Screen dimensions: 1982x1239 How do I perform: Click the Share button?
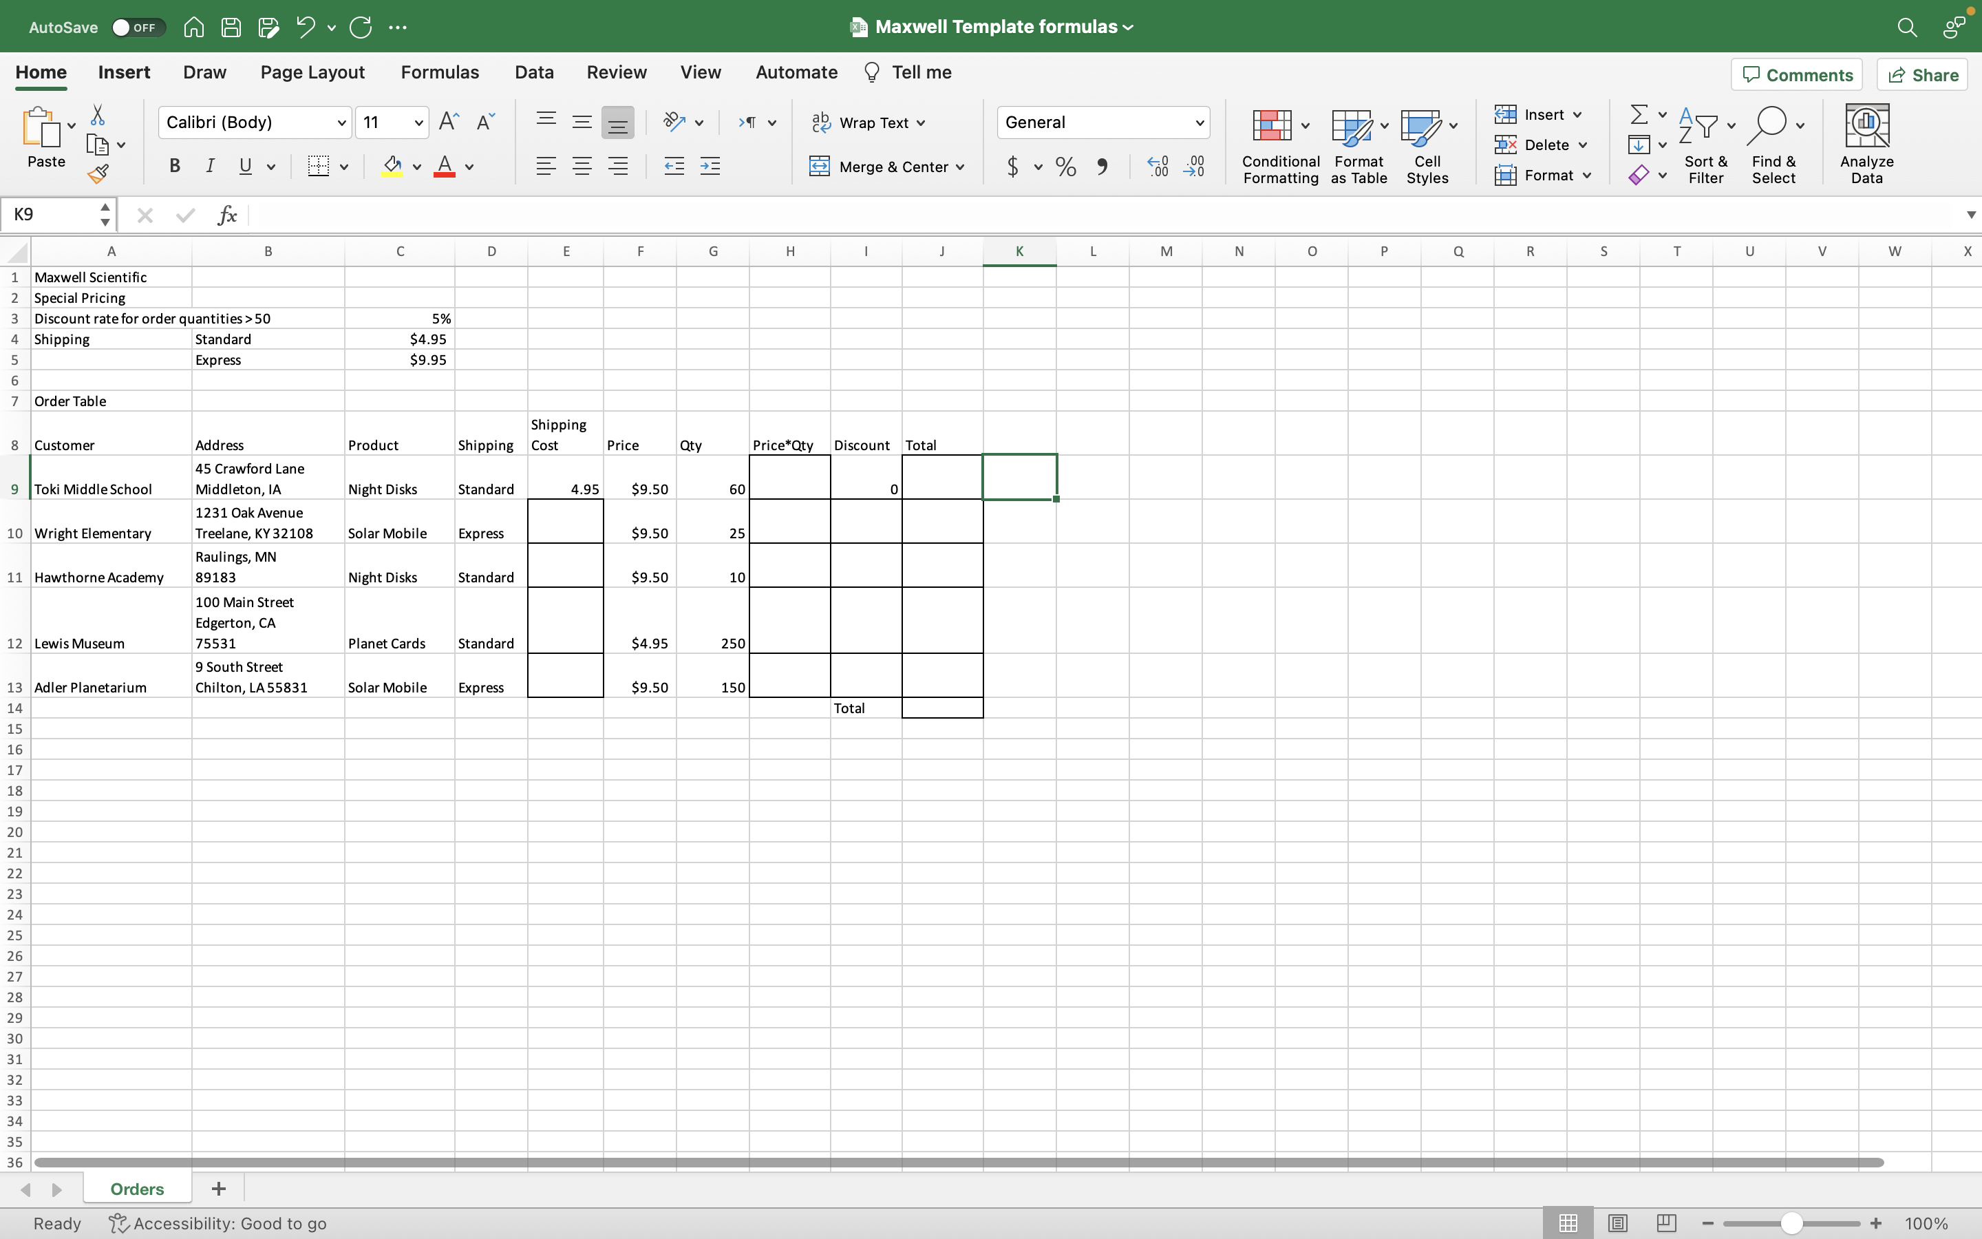point(1922,74)
